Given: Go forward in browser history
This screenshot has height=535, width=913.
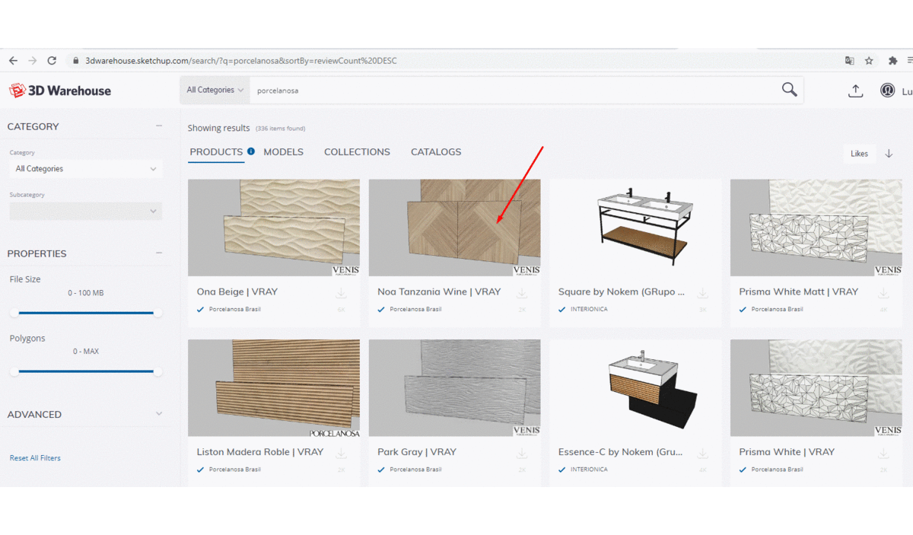Looking at the screenshot, I should point(32,61).
